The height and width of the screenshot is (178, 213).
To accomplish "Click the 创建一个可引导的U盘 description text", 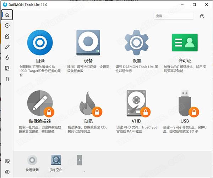I will (185, 129).
